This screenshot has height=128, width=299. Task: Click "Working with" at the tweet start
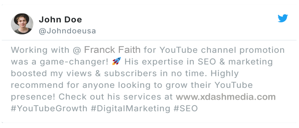click(40, 50)
